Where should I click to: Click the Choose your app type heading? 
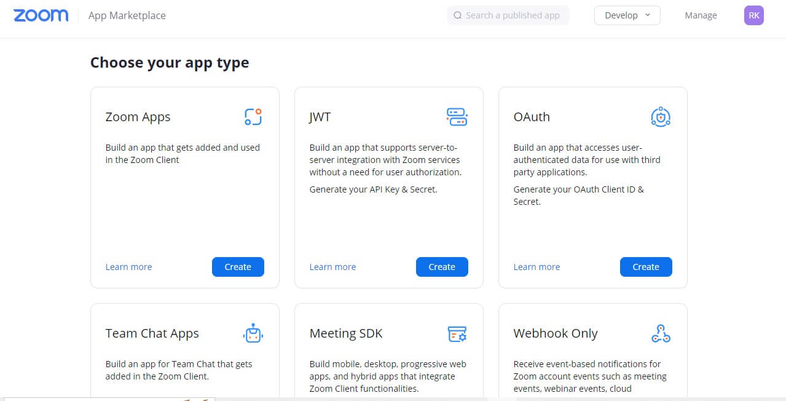pos(170,63)
